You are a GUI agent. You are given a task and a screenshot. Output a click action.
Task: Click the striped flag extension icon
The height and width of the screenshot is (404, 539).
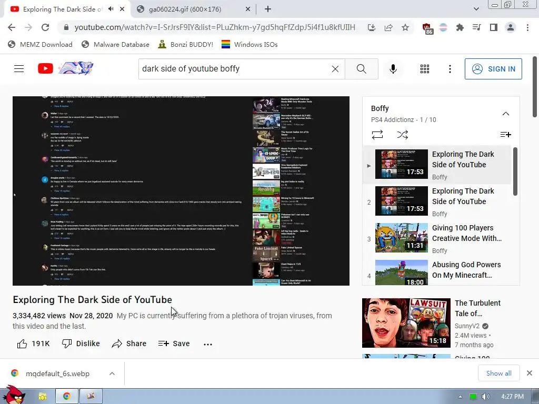(x=443, y=27)
